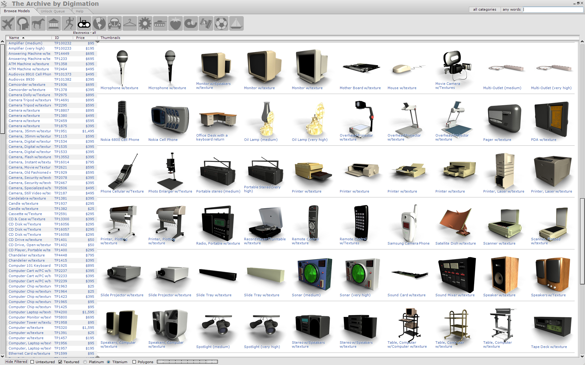The width and height of the screenshot is (585, 365).
Task: Open Record Player/Turntable thumbnail
Action: [266, 222]
